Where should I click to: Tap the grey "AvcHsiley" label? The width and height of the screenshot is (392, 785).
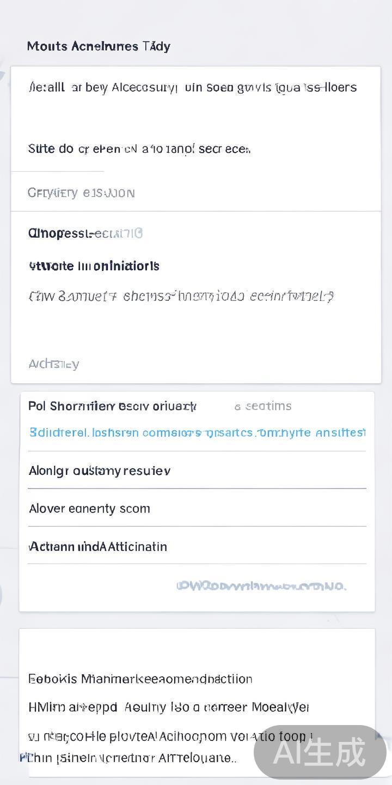(53, 364)
